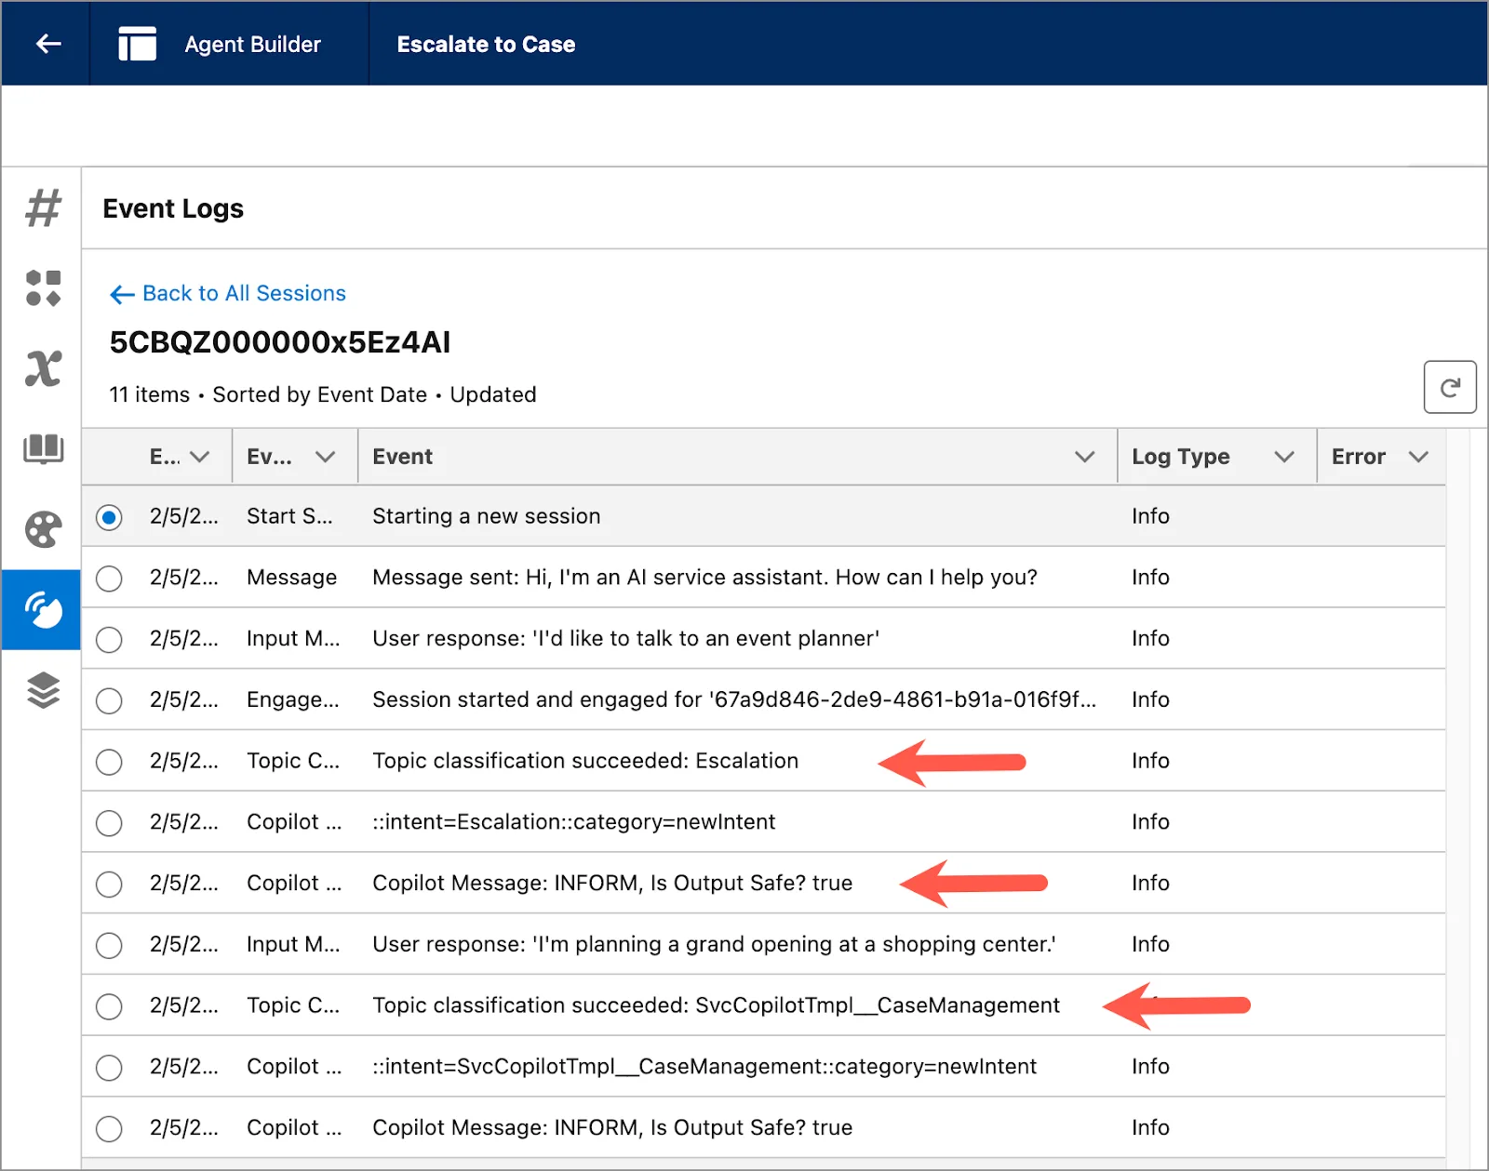This screenshot has height=1171, width=1489.
Task: Click the Agent Builder menu label
Action: pyautogui.click(x=251, y=43)
